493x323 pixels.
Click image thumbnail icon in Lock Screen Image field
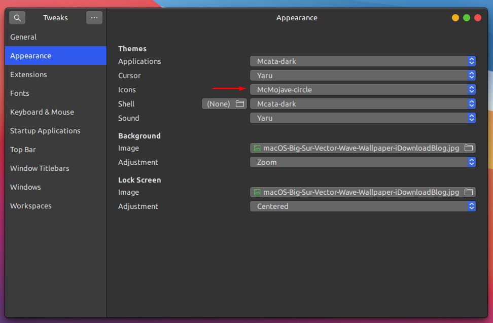click(x=257, y=192)
